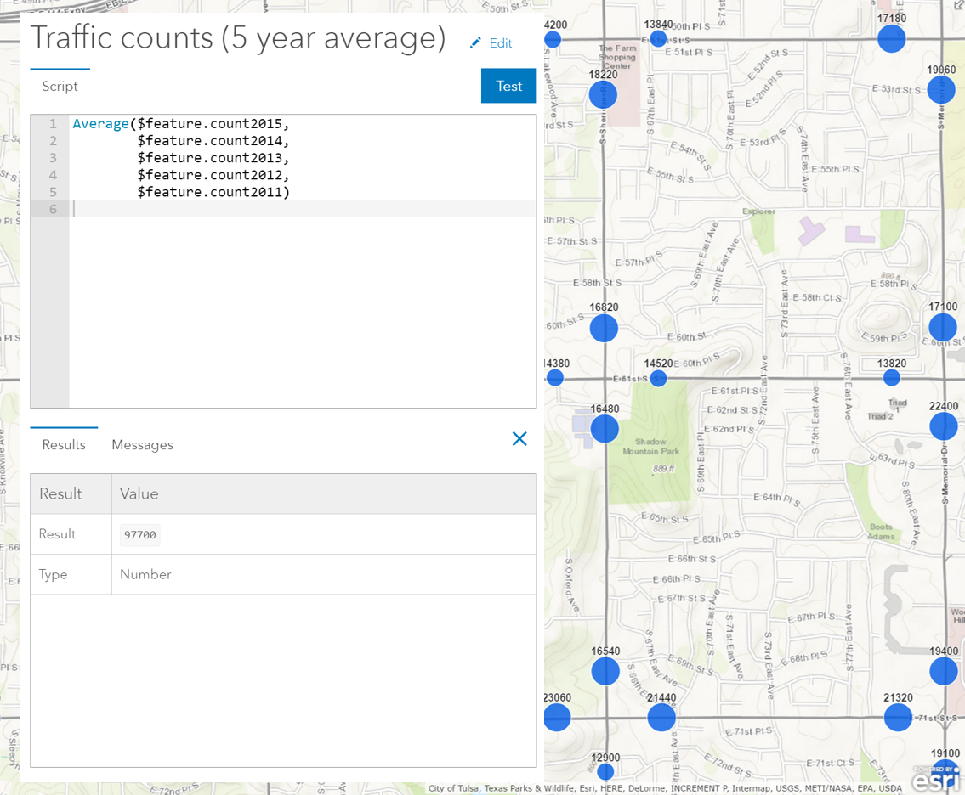Click the traffic point labeled 19060
965x795 pixels.
point(941,90)
